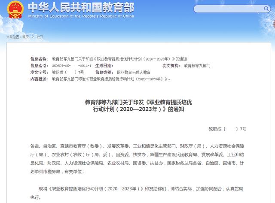Select the 生成日期 label
The height and width of the screenshot is (203, 275).
coord(104,66)
